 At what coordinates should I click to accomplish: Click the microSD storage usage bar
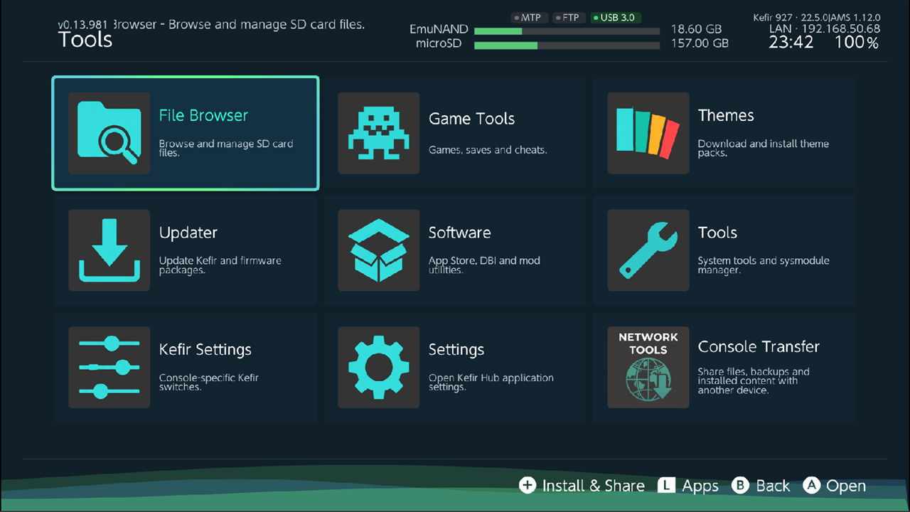pyautogui.click(x=567, y=45)
